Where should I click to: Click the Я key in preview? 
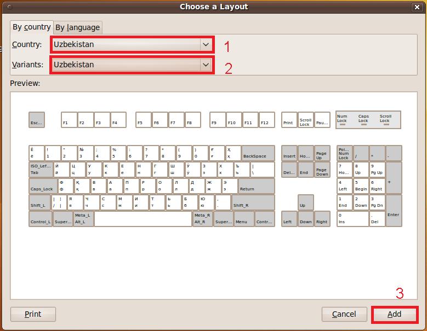[75, 202]
